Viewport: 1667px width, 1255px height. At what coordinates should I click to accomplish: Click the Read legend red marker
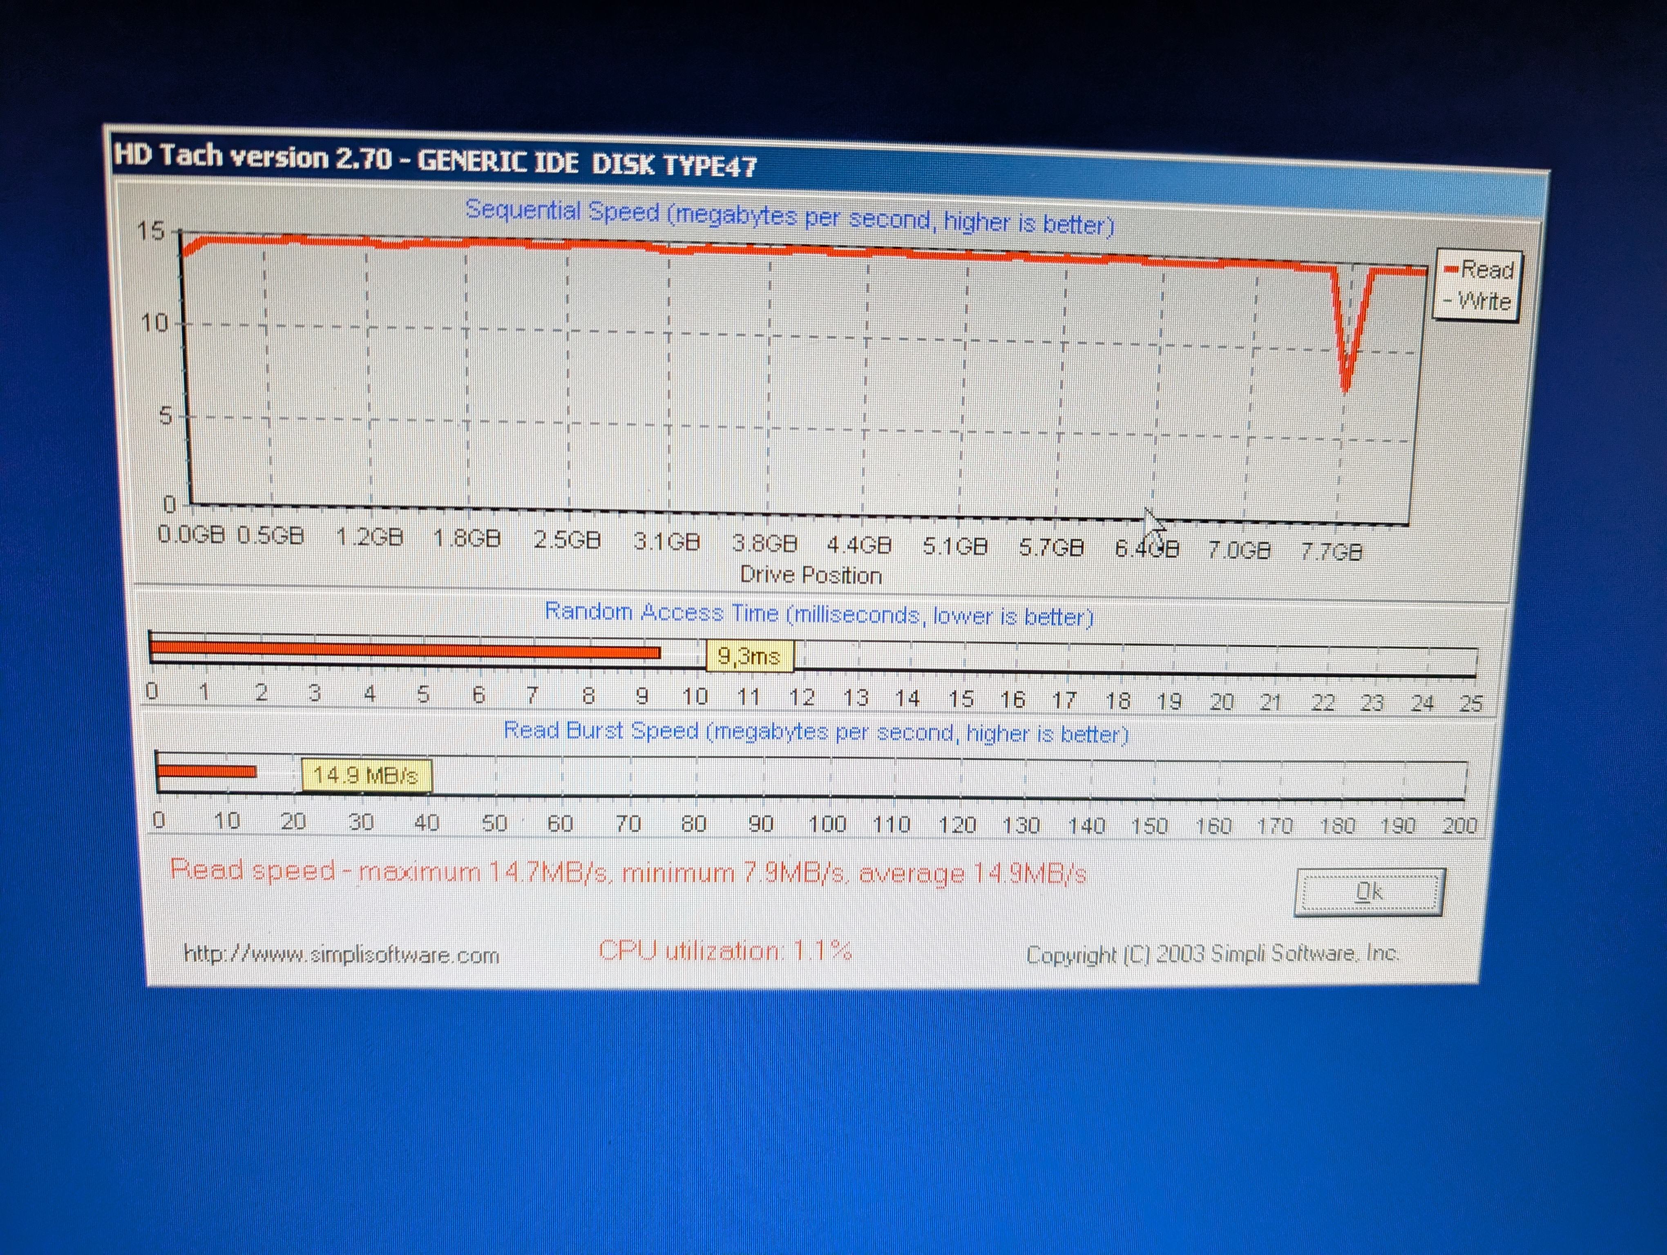(1451, 270)
